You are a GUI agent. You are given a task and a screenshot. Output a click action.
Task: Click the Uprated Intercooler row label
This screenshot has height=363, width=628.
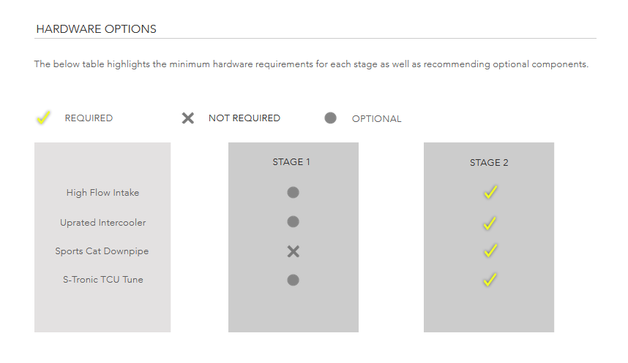(x=103, y=223)
